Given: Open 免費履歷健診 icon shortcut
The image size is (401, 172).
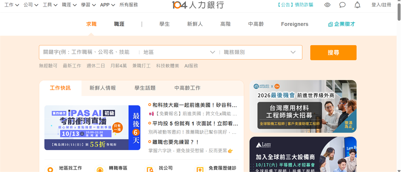Looking at the screenshot, I should (x=200, y=169).
